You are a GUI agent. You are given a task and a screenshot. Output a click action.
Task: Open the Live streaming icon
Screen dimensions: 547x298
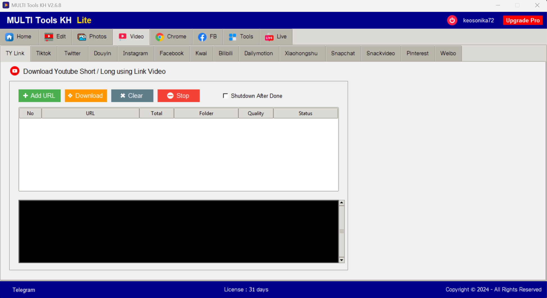tap(269, 37)
